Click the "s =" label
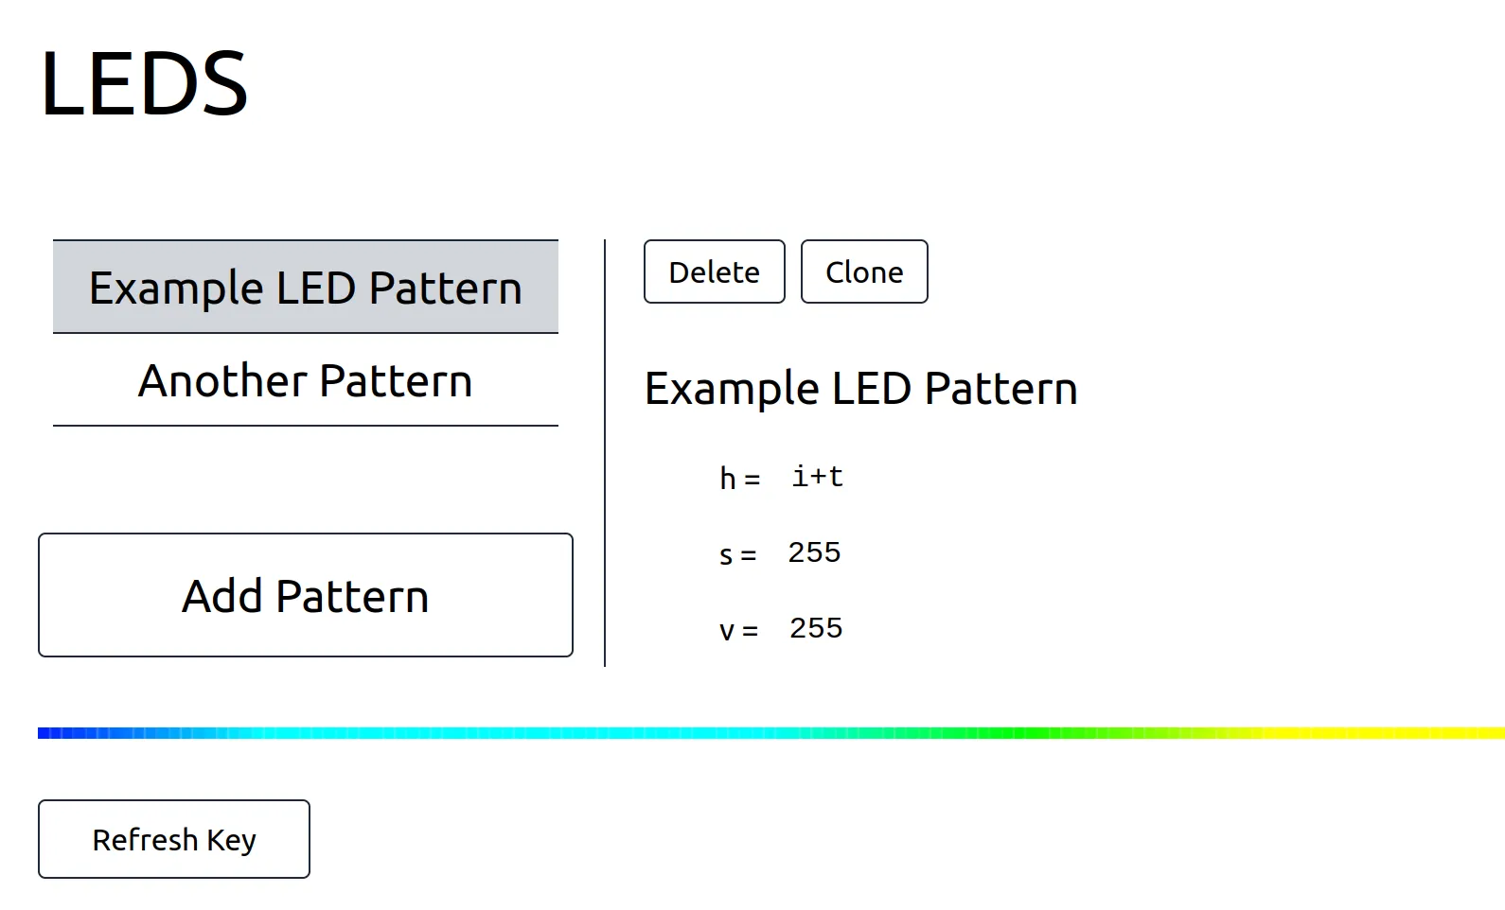Viewport: 1505px width, 910px height. tap(737, 555)
